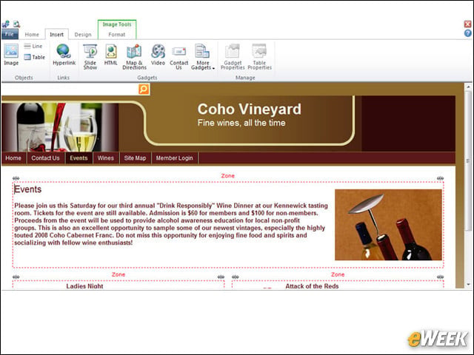474x355 pixels.
Task: Open the Image Tools Format tab
Action: [117, 35]
